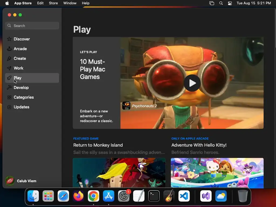Open the Store menu
Image resolution: width=276 pixels, height=207 pixels.
(53, 3)
